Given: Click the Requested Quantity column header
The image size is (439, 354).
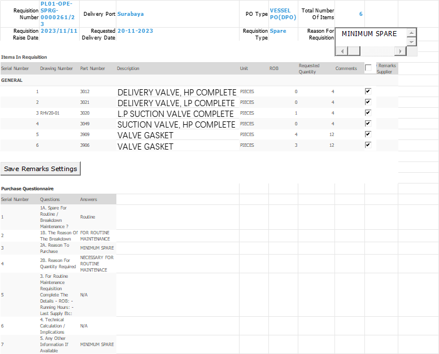Looking at the screenshot, I should [309, 68].
